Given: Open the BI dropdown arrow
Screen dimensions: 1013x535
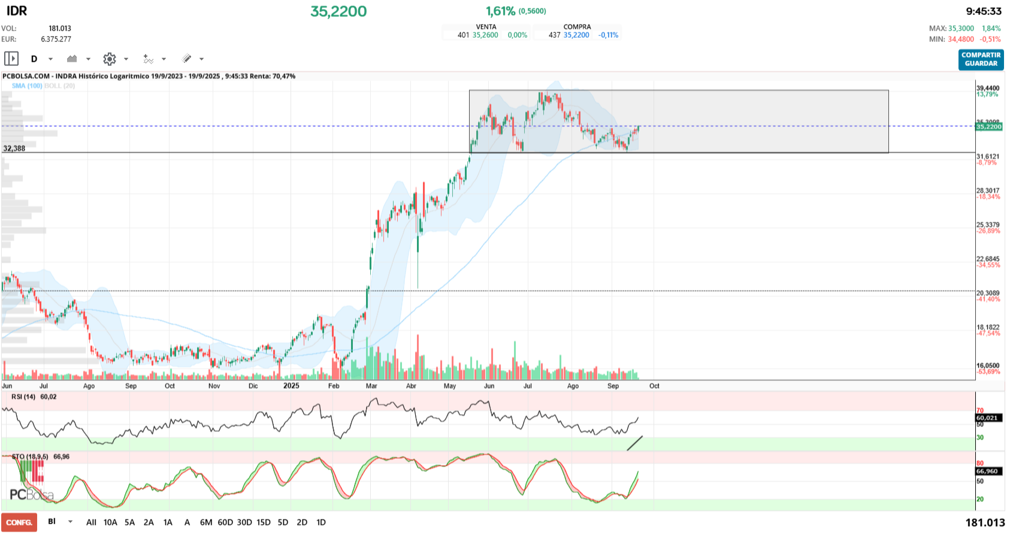Looking at the screenshot, I should (x=71, y=522).
